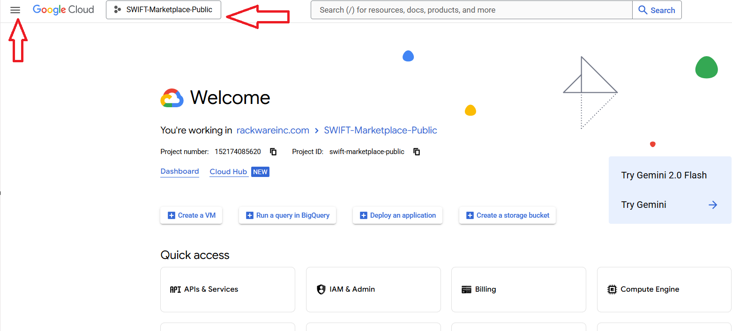This screenshot has width=732, height=331.
Task: Click the Project ID label text
Action: (x=308, y=152)
